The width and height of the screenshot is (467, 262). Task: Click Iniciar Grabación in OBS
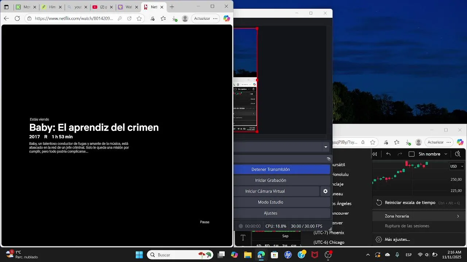271,180
